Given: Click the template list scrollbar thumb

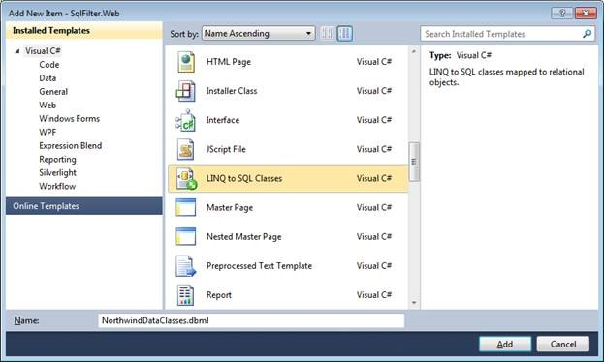Looking at the screenshot, I should (414, 162).
